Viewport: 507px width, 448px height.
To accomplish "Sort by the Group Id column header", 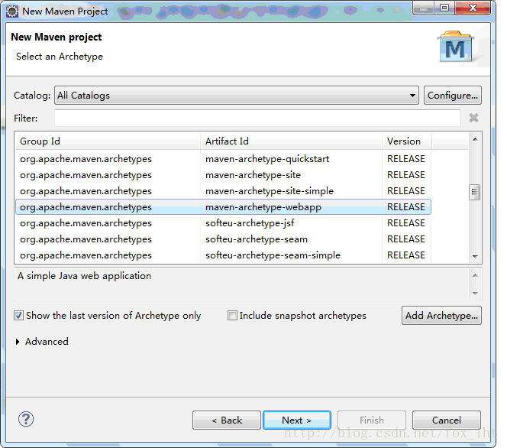I will pos(108,141).
